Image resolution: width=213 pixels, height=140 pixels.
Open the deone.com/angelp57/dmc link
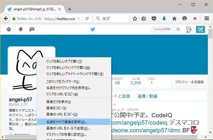[x=146, y=130]
